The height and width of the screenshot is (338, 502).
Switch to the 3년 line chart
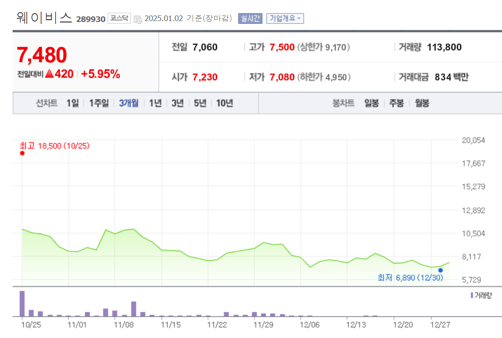point(177,103)
